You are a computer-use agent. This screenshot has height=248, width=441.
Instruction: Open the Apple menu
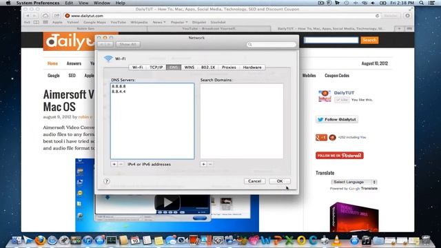coord(8,3)
